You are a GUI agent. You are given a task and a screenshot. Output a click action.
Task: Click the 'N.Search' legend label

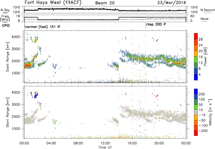[207, 10]
